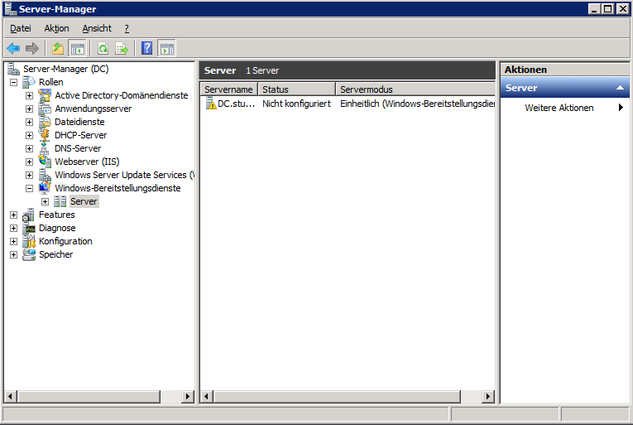This screenshot has width=633, height=425.
Task: Click the Dateidienste role icon
Action: point(45,122)
